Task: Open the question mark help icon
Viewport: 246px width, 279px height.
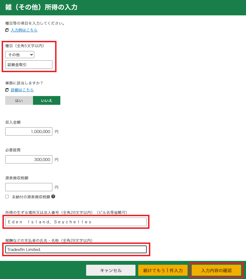Action: pyautogui.click(x=53, y=196)
